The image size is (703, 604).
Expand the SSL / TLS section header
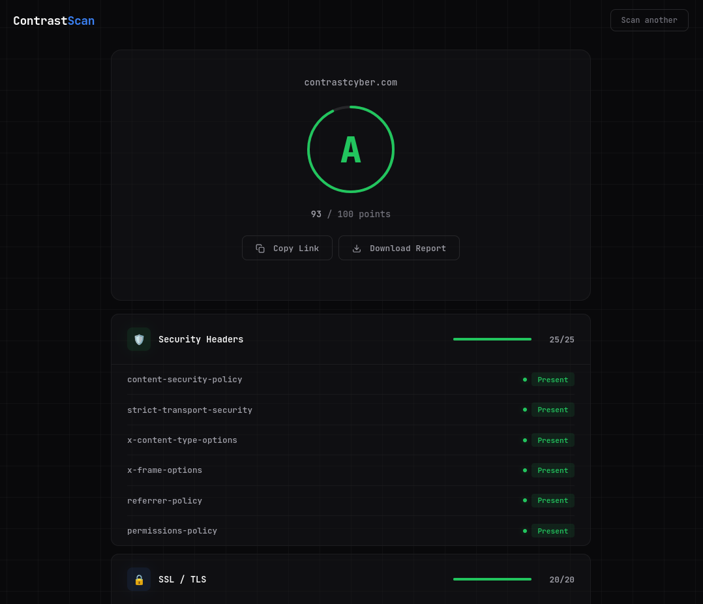[351, 579]
